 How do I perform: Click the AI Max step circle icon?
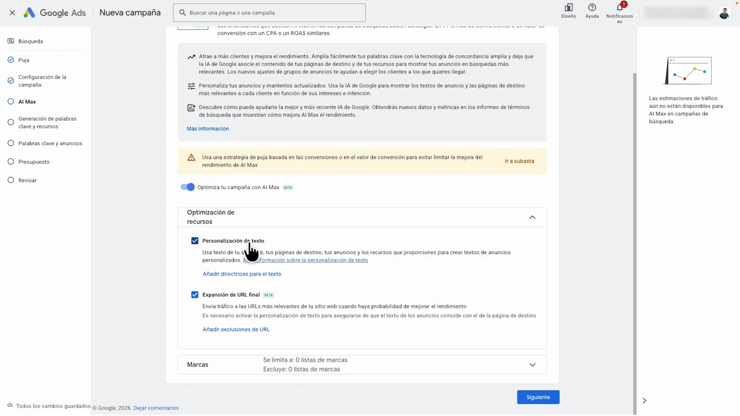click(x=11, y=102)
